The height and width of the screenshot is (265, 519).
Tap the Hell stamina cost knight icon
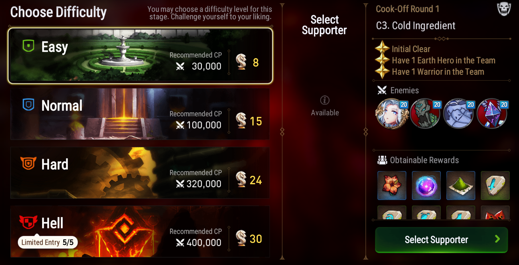coord(241,238)
